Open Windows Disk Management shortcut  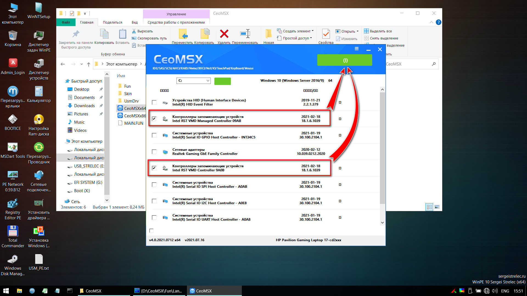coord(13,265)
